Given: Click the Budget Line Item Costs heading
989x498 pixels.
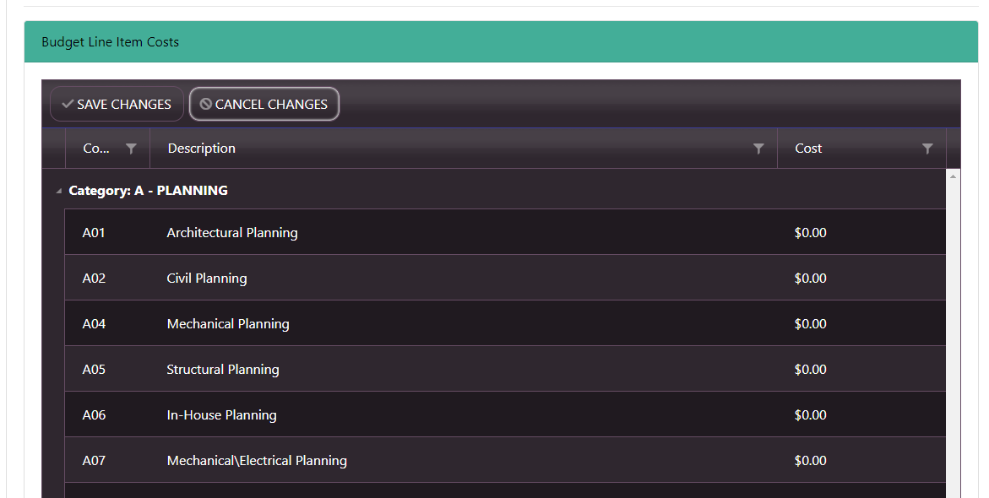Looking at the screenshot, I should 111,42.
